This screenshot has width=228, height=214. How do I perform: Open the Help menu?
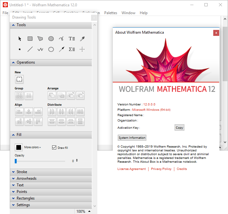click(x=144, y=13)
